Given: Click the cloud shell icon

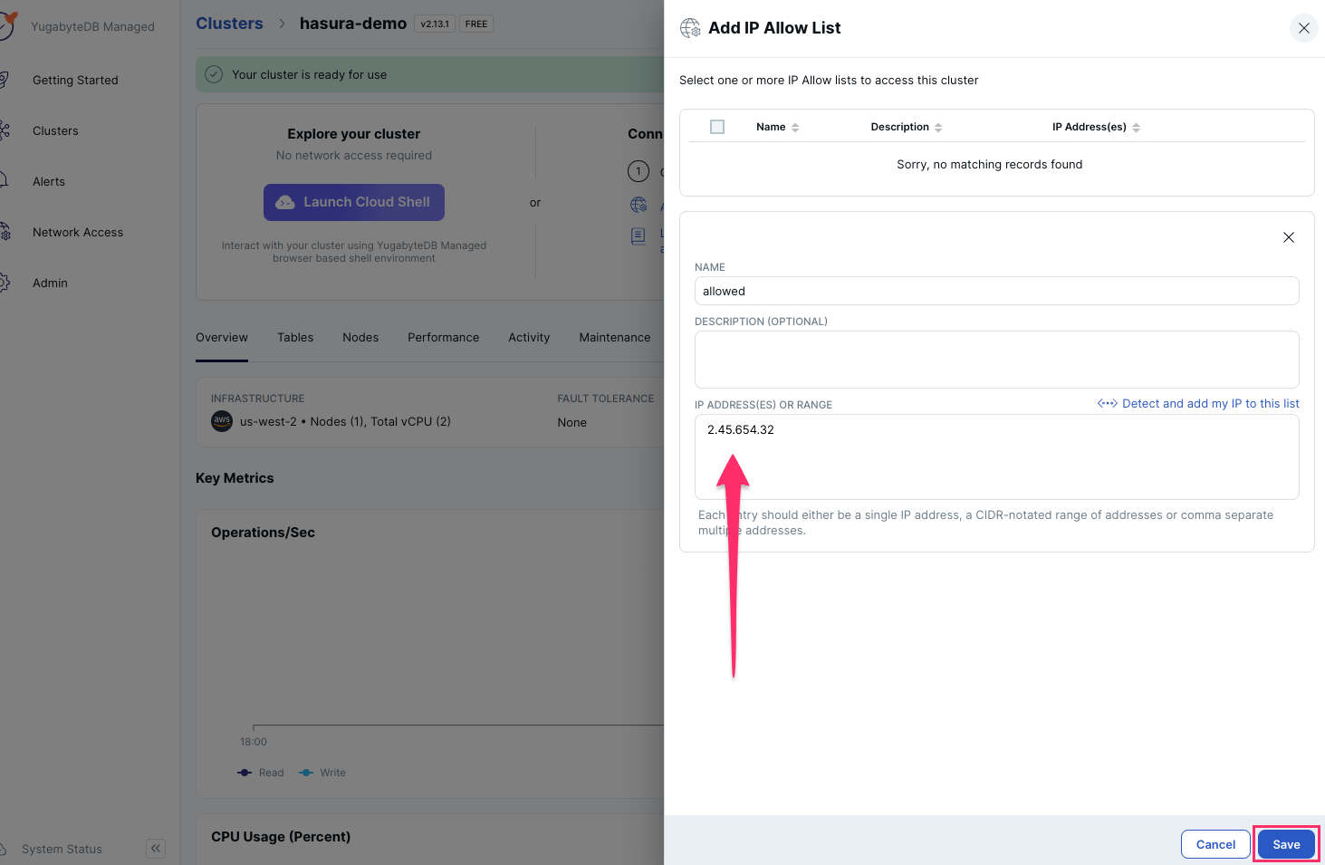Looking at the screenshot, I should click(285, 203).
